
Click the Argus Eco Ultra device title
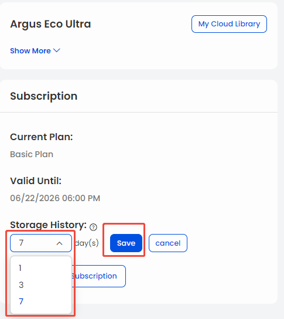(50, 24)
